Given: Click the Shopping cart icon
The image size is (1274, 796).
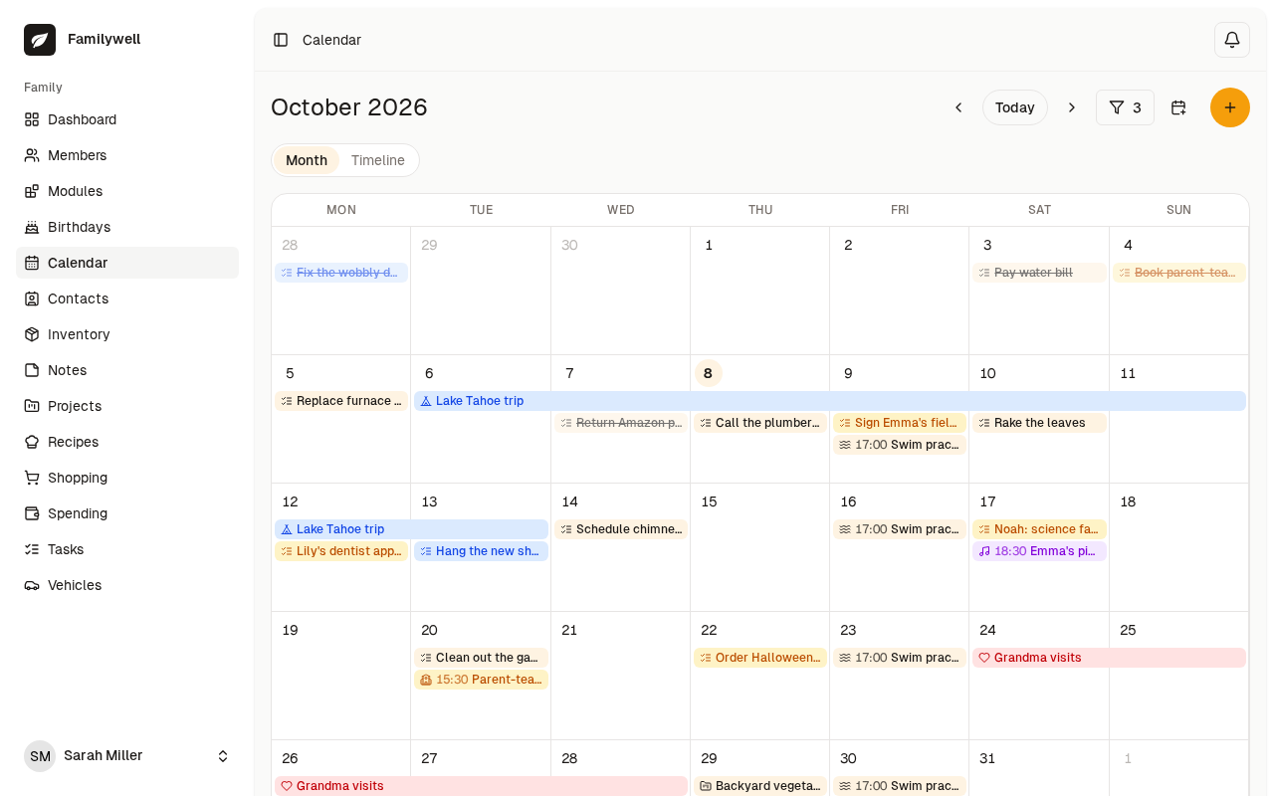Looking at the screenshot, I should pyautogui.click(x=32, y=478).
